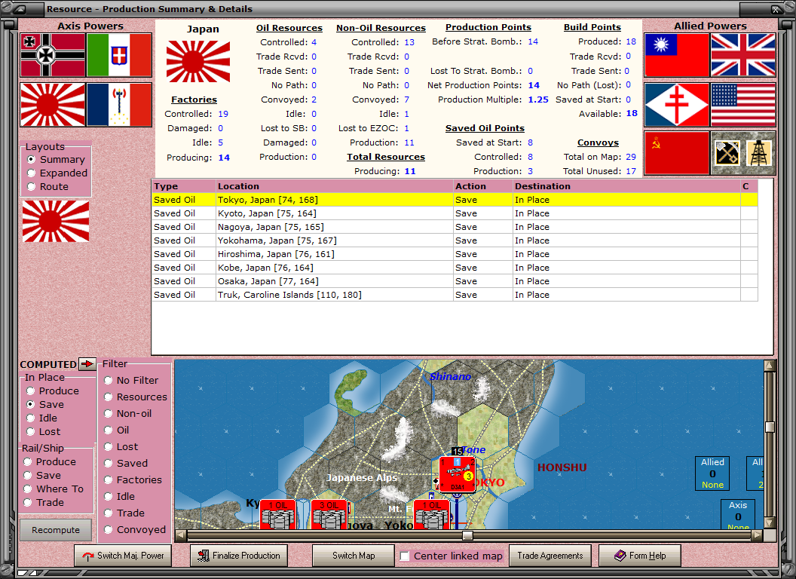Choose the Summary layout

coord(56,160)
